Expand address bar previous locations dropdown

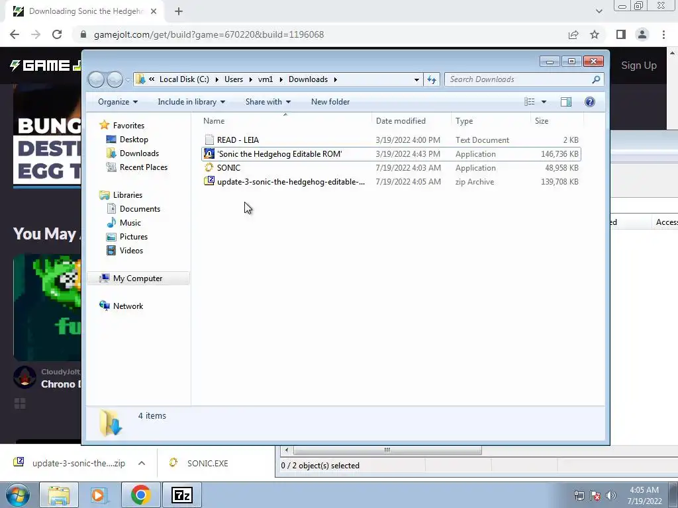point(416,79)
